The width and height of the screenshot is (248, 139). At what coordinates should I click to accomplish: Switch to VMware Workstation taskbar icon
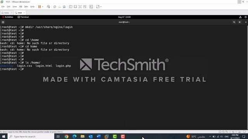107,136
